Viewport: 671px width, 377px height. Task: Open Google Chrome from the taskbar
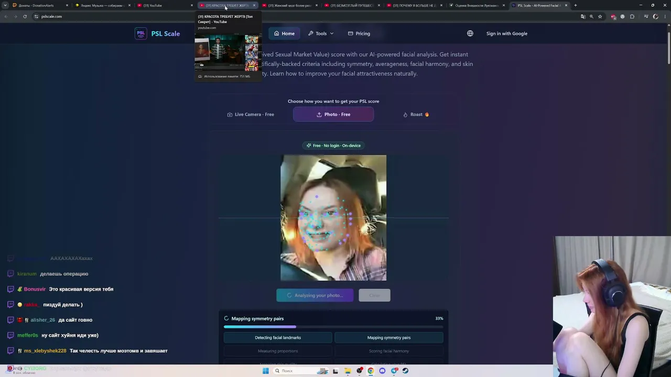coord(371,371)
